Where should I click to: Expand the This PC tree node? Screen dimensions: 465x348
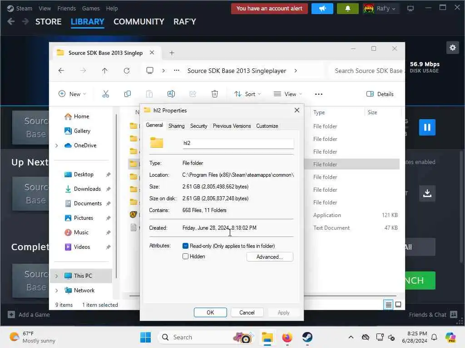pos(56,276)
